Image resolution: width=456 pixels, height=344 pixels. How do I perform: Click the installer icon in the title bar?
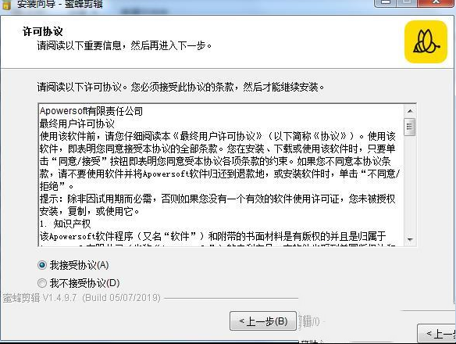(5, 4)
